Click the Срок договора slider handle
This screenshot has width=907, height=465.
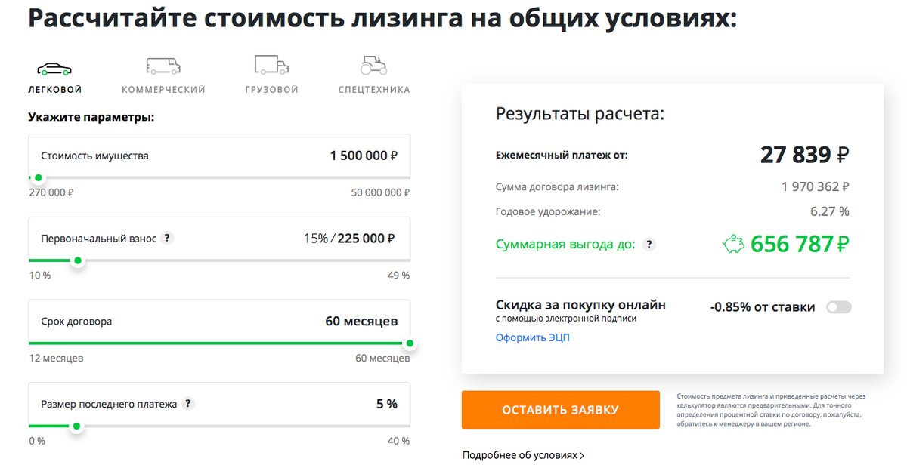click(x=410, y=343)
